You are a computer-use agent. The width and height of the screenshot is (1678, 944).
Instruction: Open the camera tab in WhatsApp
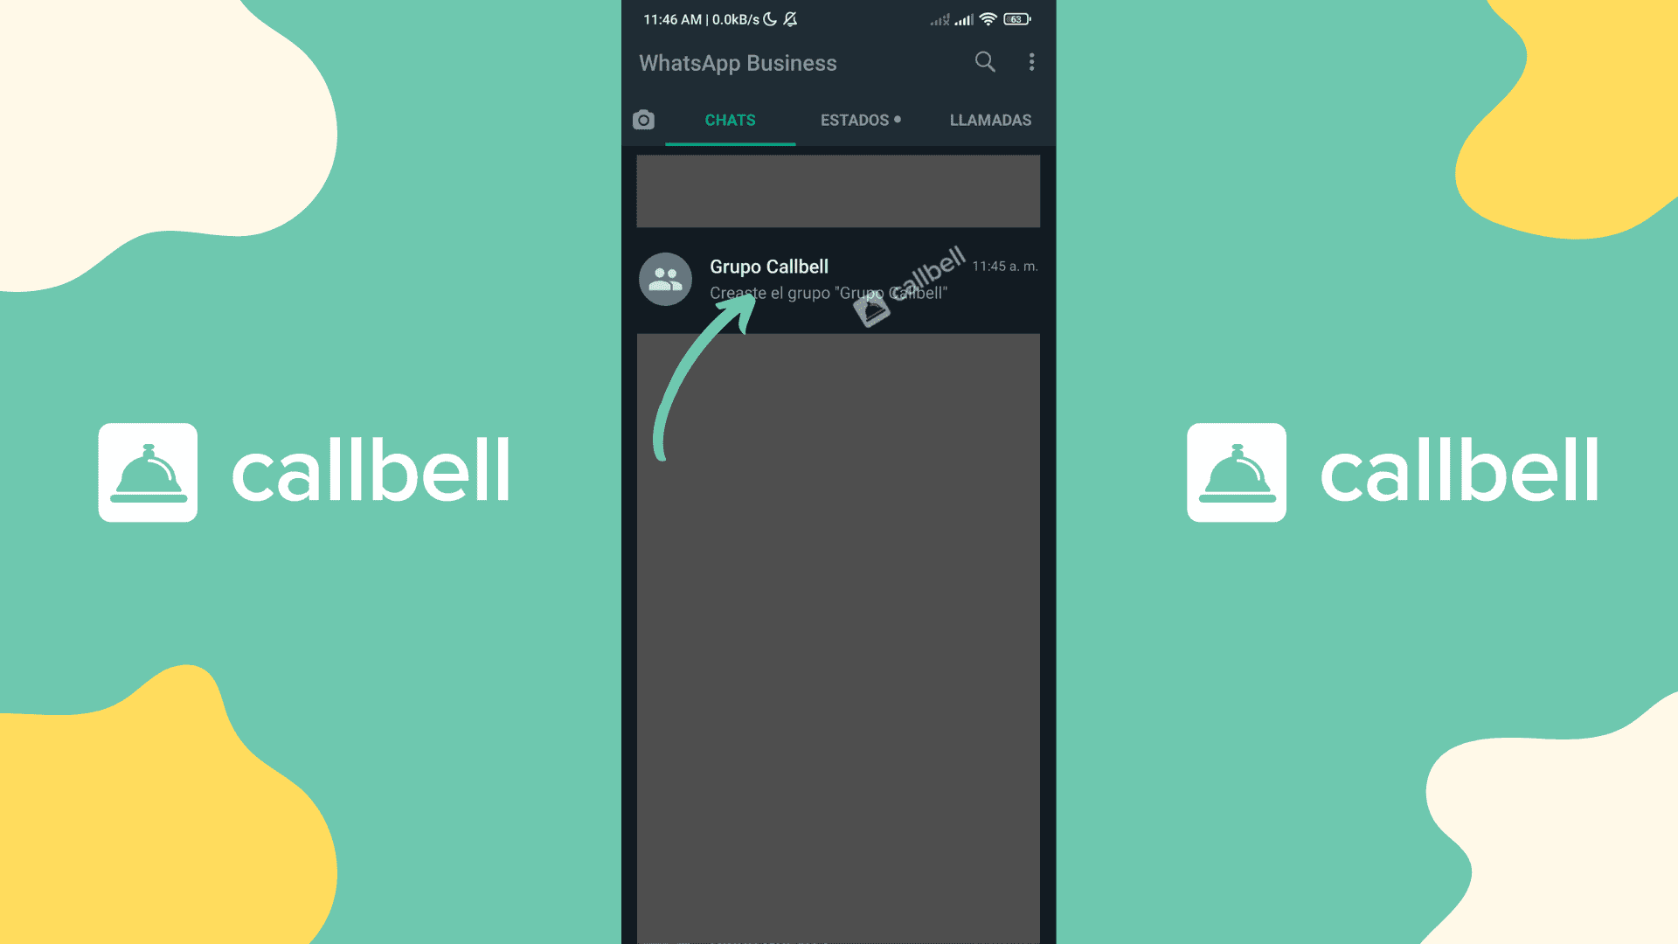coord(643,119)
